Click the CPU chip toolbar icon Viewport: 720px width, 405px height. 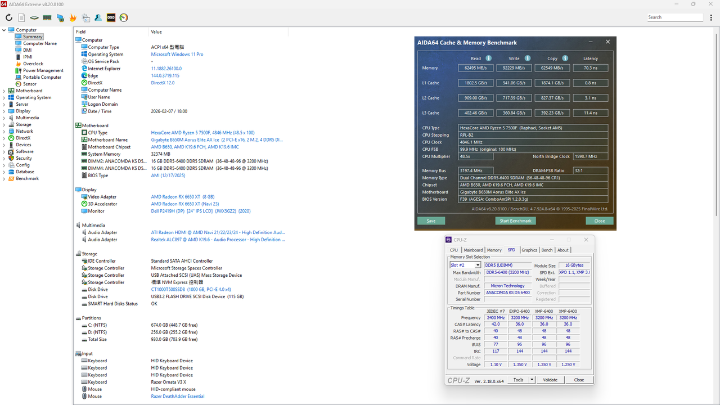(x=34, y=17)
